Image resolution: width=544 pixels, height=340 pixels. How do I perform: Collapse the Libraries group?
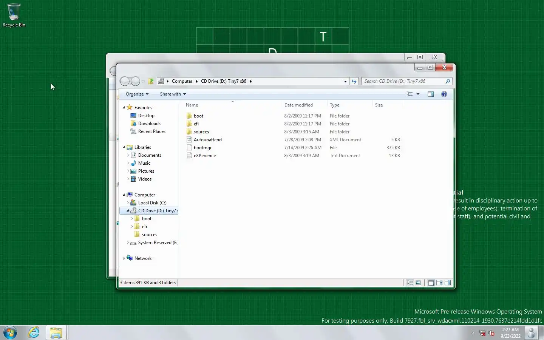coord(124,147)
